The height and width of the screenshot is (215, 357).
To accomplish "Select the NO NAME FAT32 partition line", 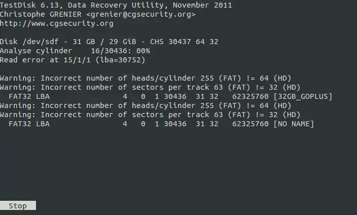I will point(161,124).
